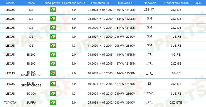Select the 11.2000 -> 12.2004 production years
This screenshot has height=107, width=206.
pyautogui.click(x=100, y=46)
